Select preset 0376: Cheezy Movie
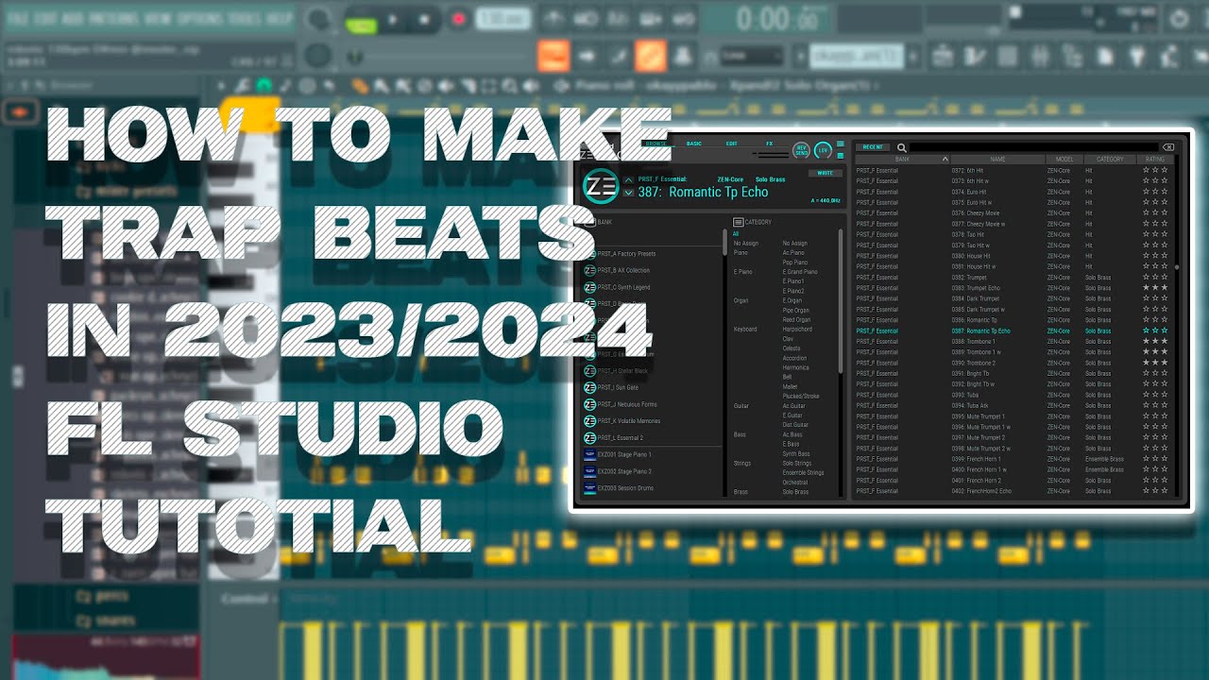The image size is (1209, 680). point(976,213)
